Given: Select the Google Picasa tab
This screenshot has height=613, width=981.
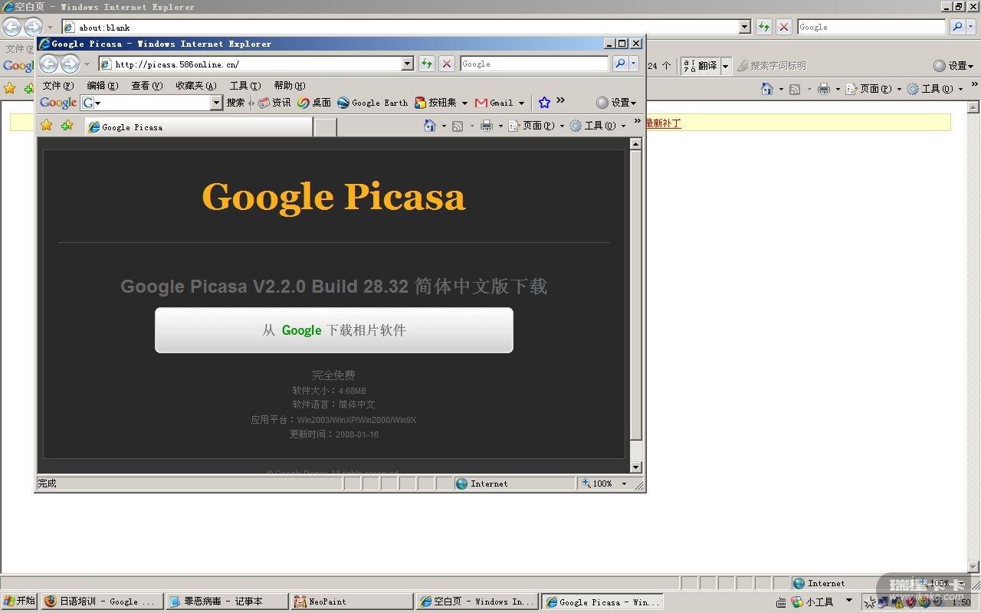Looking at the screenshot, I should coord(198,127).
